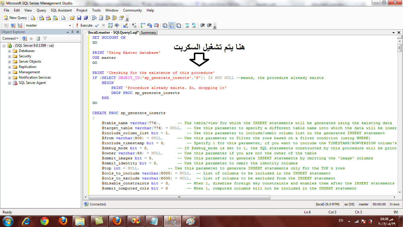Image resolution: width=403 pixels, height=227 pixels.
Task: Expand the Replication node
Action: (9, 67)
